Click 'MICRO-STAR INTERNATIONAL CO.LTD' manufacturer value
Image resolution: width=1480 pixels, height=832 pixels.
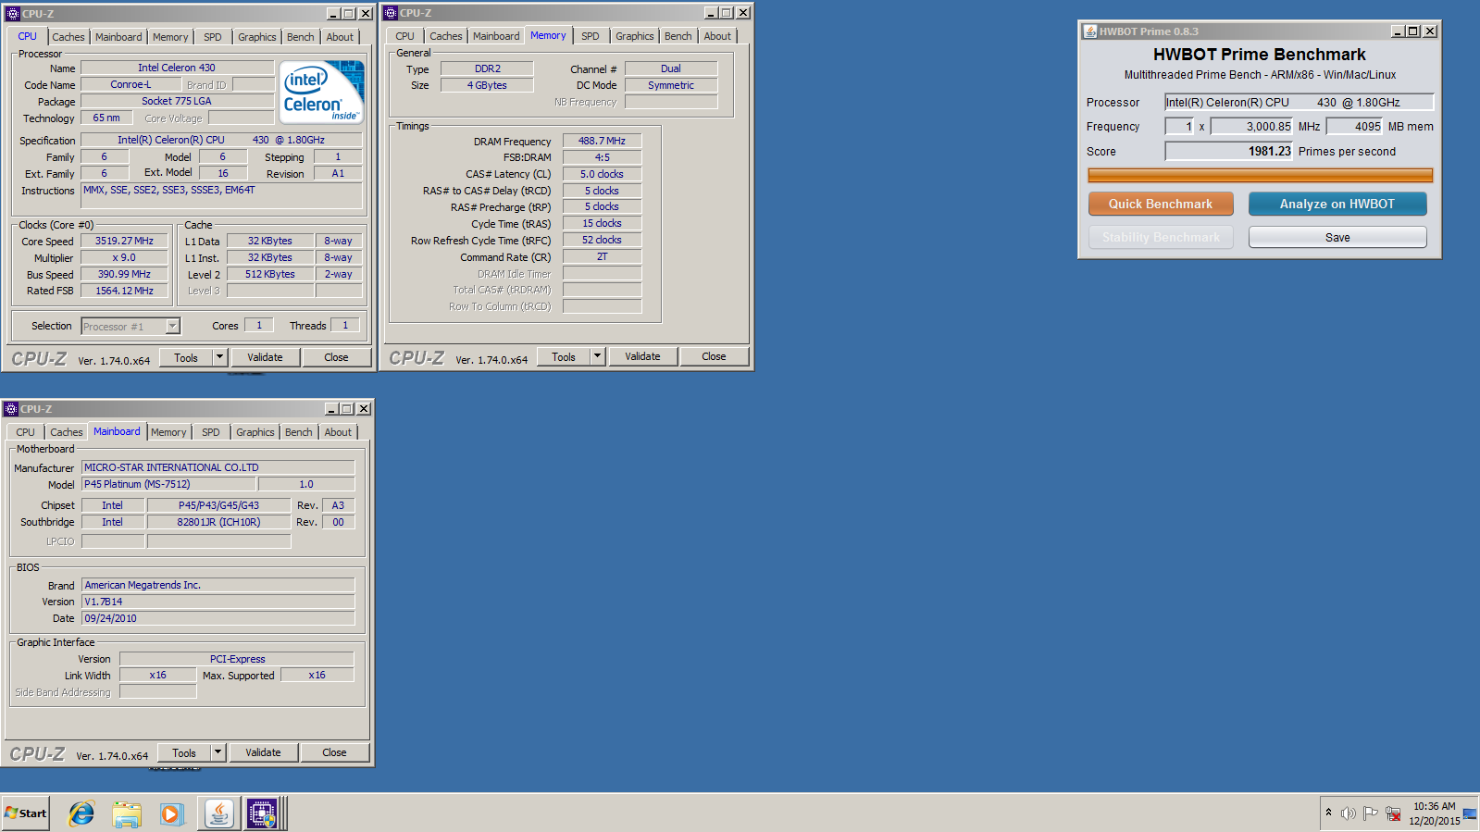pyautogui.click(x=218, y=467)
